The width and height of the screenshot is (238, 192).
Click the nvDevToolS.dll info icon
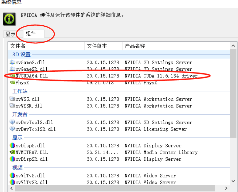point(12,122)
